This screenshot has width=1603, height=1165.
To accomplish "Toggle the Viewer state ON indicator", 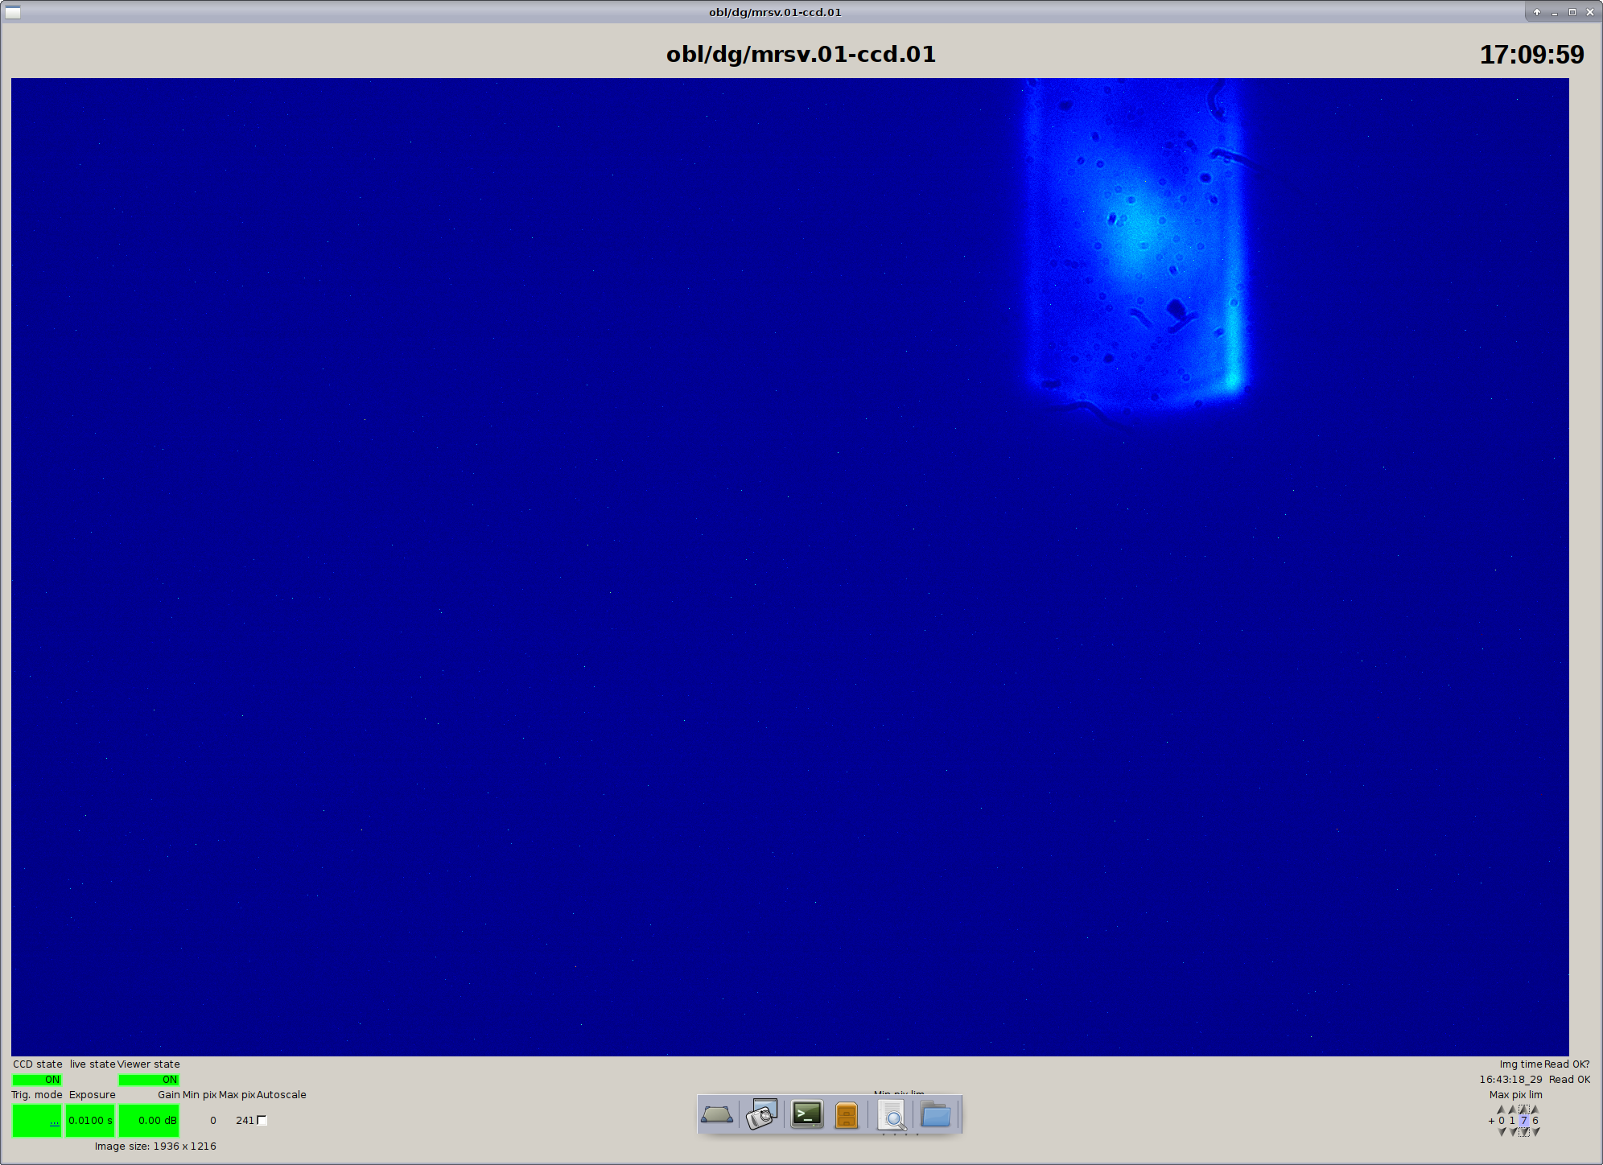I will tap(149, 1080).
